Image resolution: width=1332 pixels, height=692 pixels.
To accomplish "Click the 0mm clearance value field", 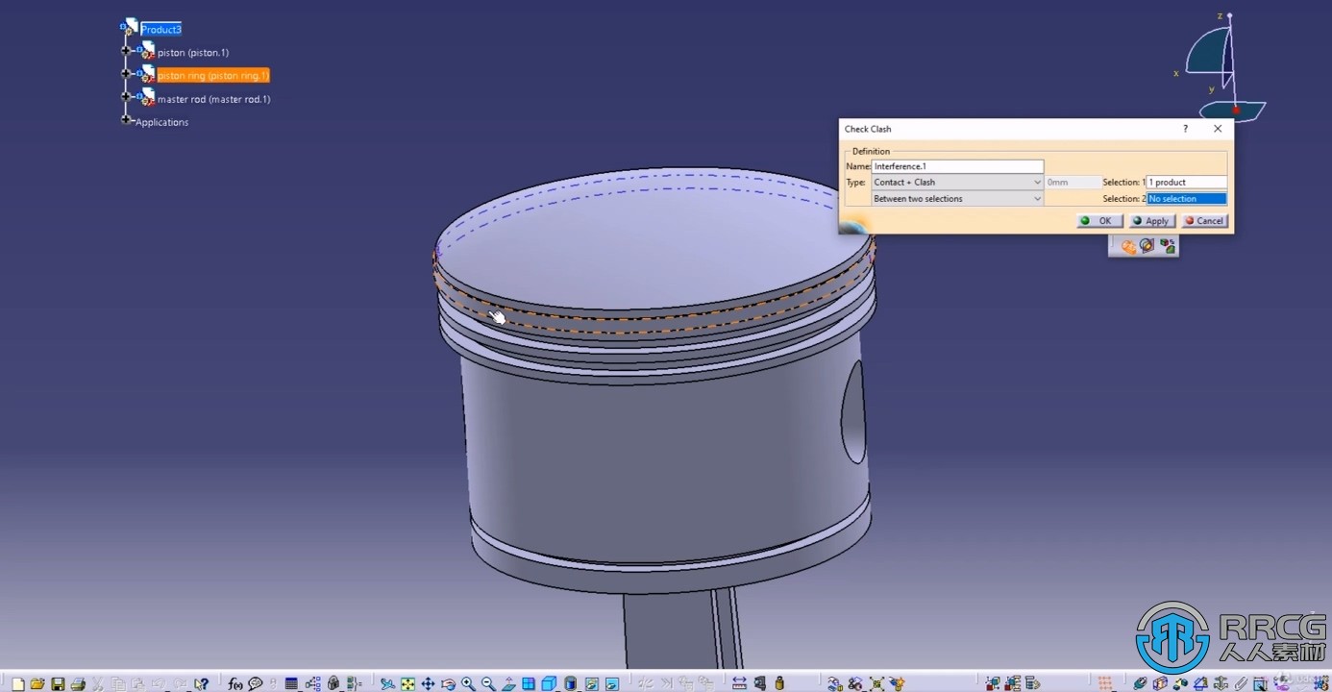I will (x=1073, y=182).
